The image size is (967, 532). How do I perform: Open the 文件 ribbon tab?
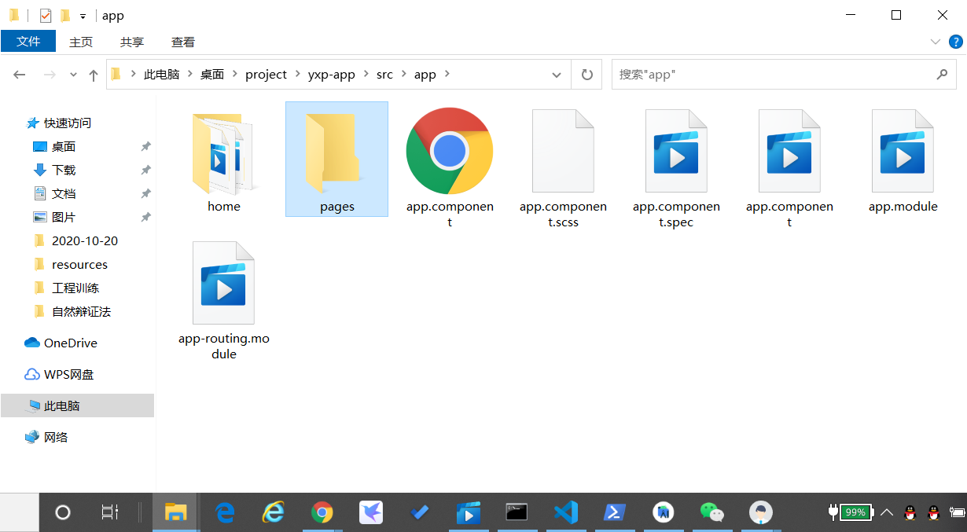(x=28, y=42)
